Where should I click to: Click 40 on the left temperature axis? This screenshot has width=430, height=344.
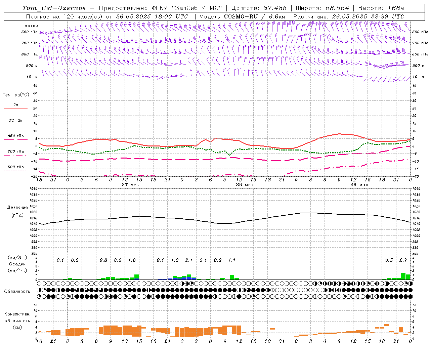[35, 85]
